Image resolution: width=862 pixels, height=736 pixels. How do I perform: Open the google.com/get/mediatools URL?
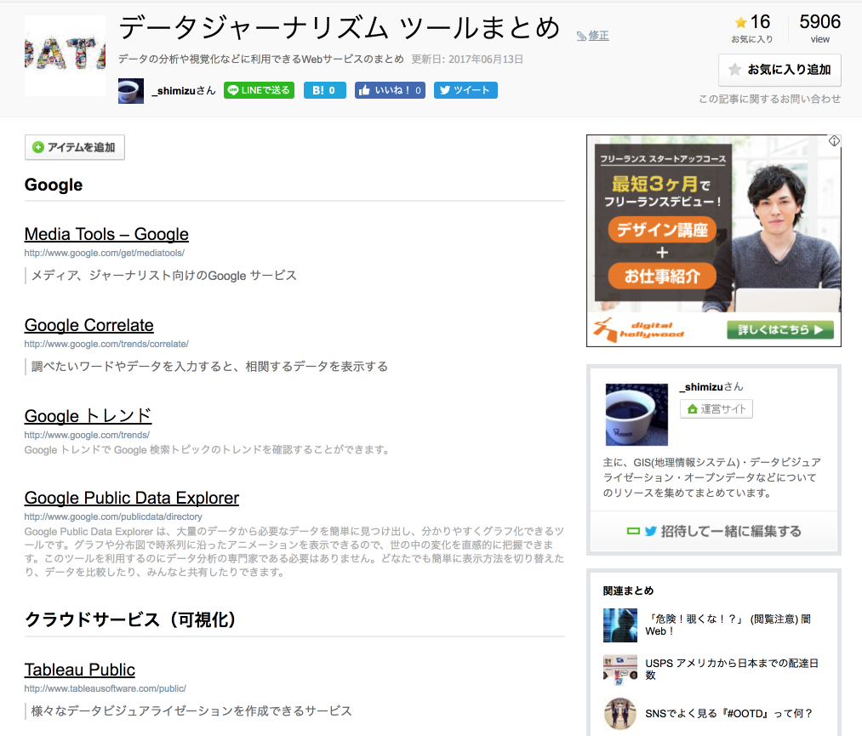click(105, 253)
